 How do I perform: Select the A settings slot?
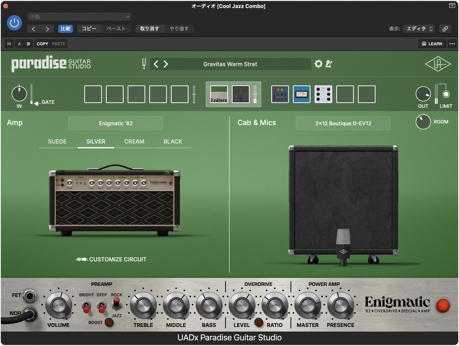tap(20, 44)
